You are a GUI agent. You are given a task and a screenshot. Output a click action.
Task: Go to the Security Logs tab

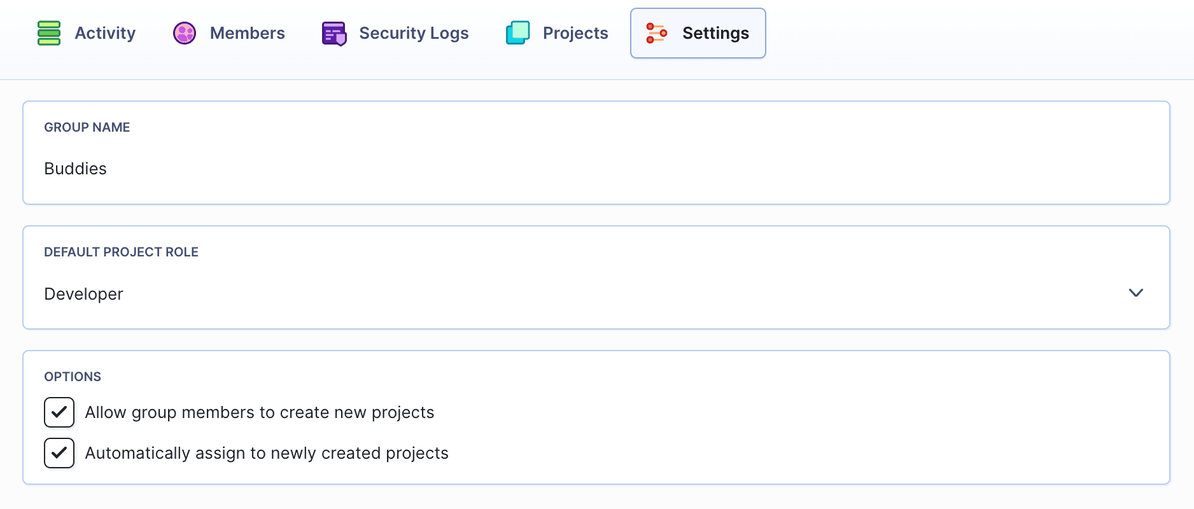(414, 33)
